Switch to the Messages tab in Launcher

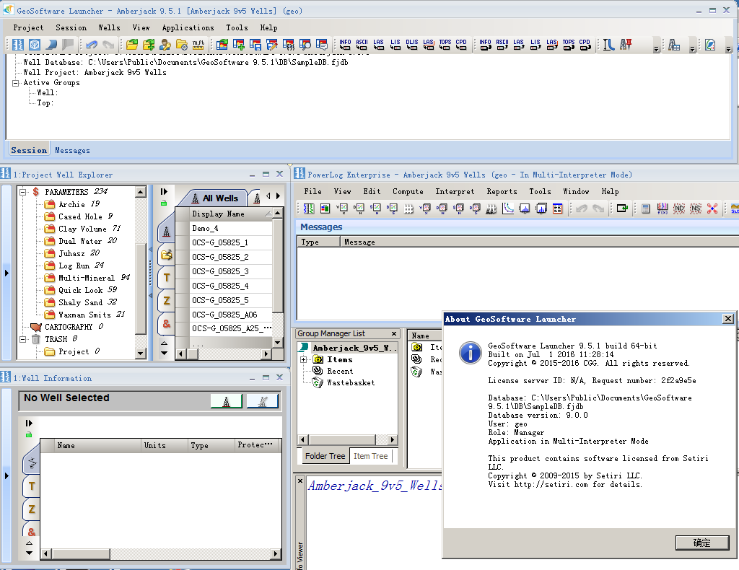(x=72, y=150)
